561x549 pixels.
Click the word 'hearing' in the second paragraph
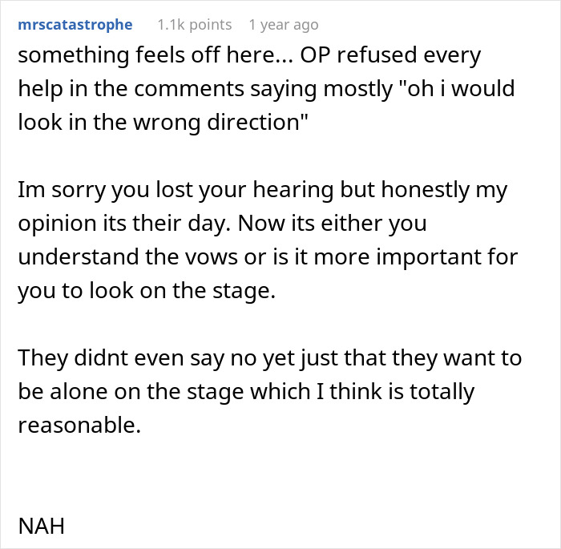[x=293, y=189]
